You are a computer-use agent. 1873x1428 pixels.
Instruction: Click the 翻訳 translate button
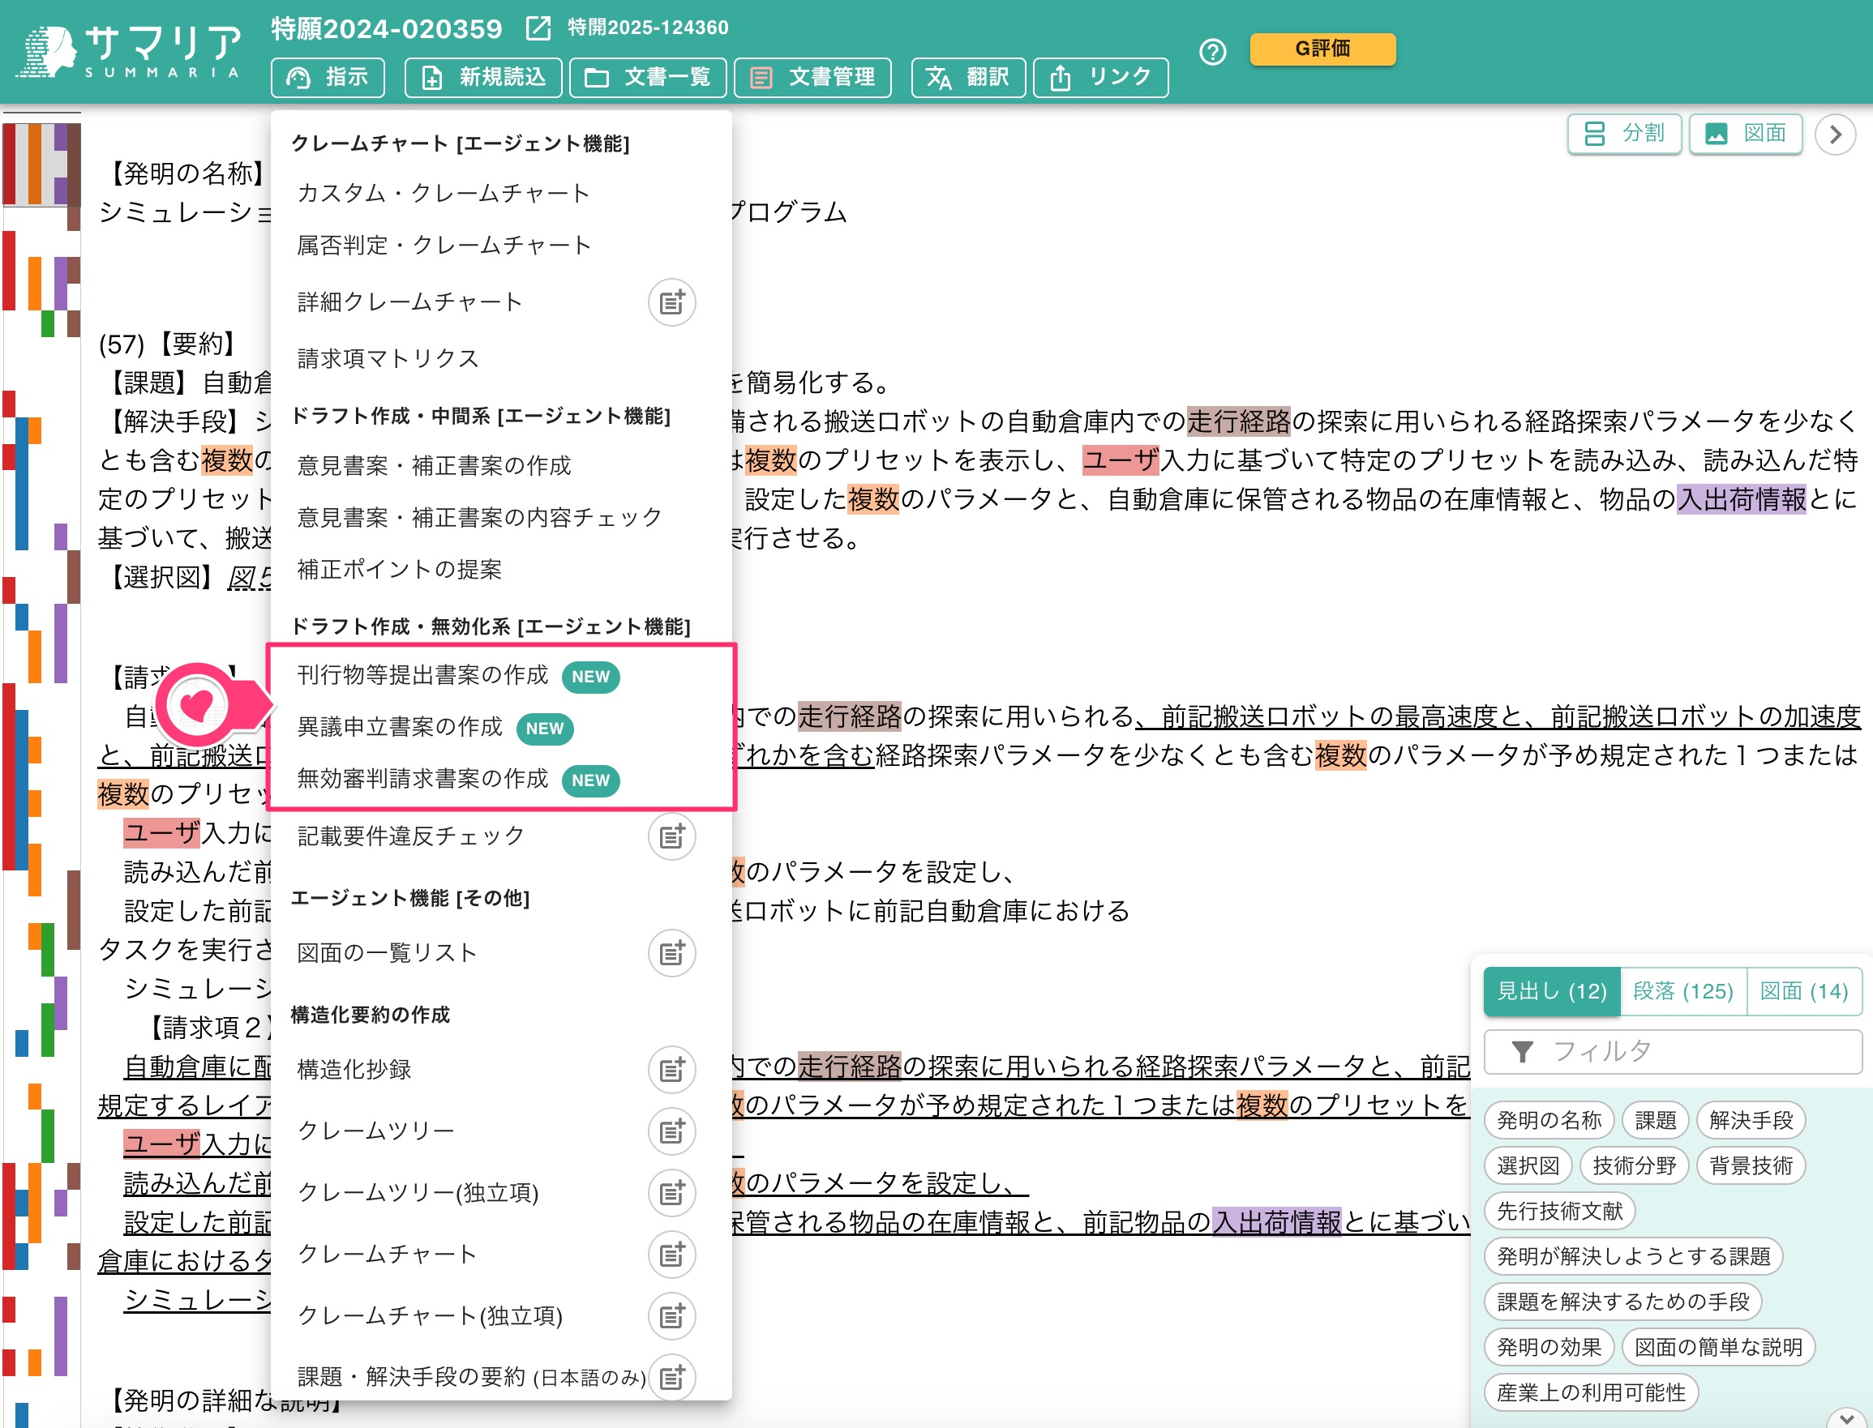968,77
